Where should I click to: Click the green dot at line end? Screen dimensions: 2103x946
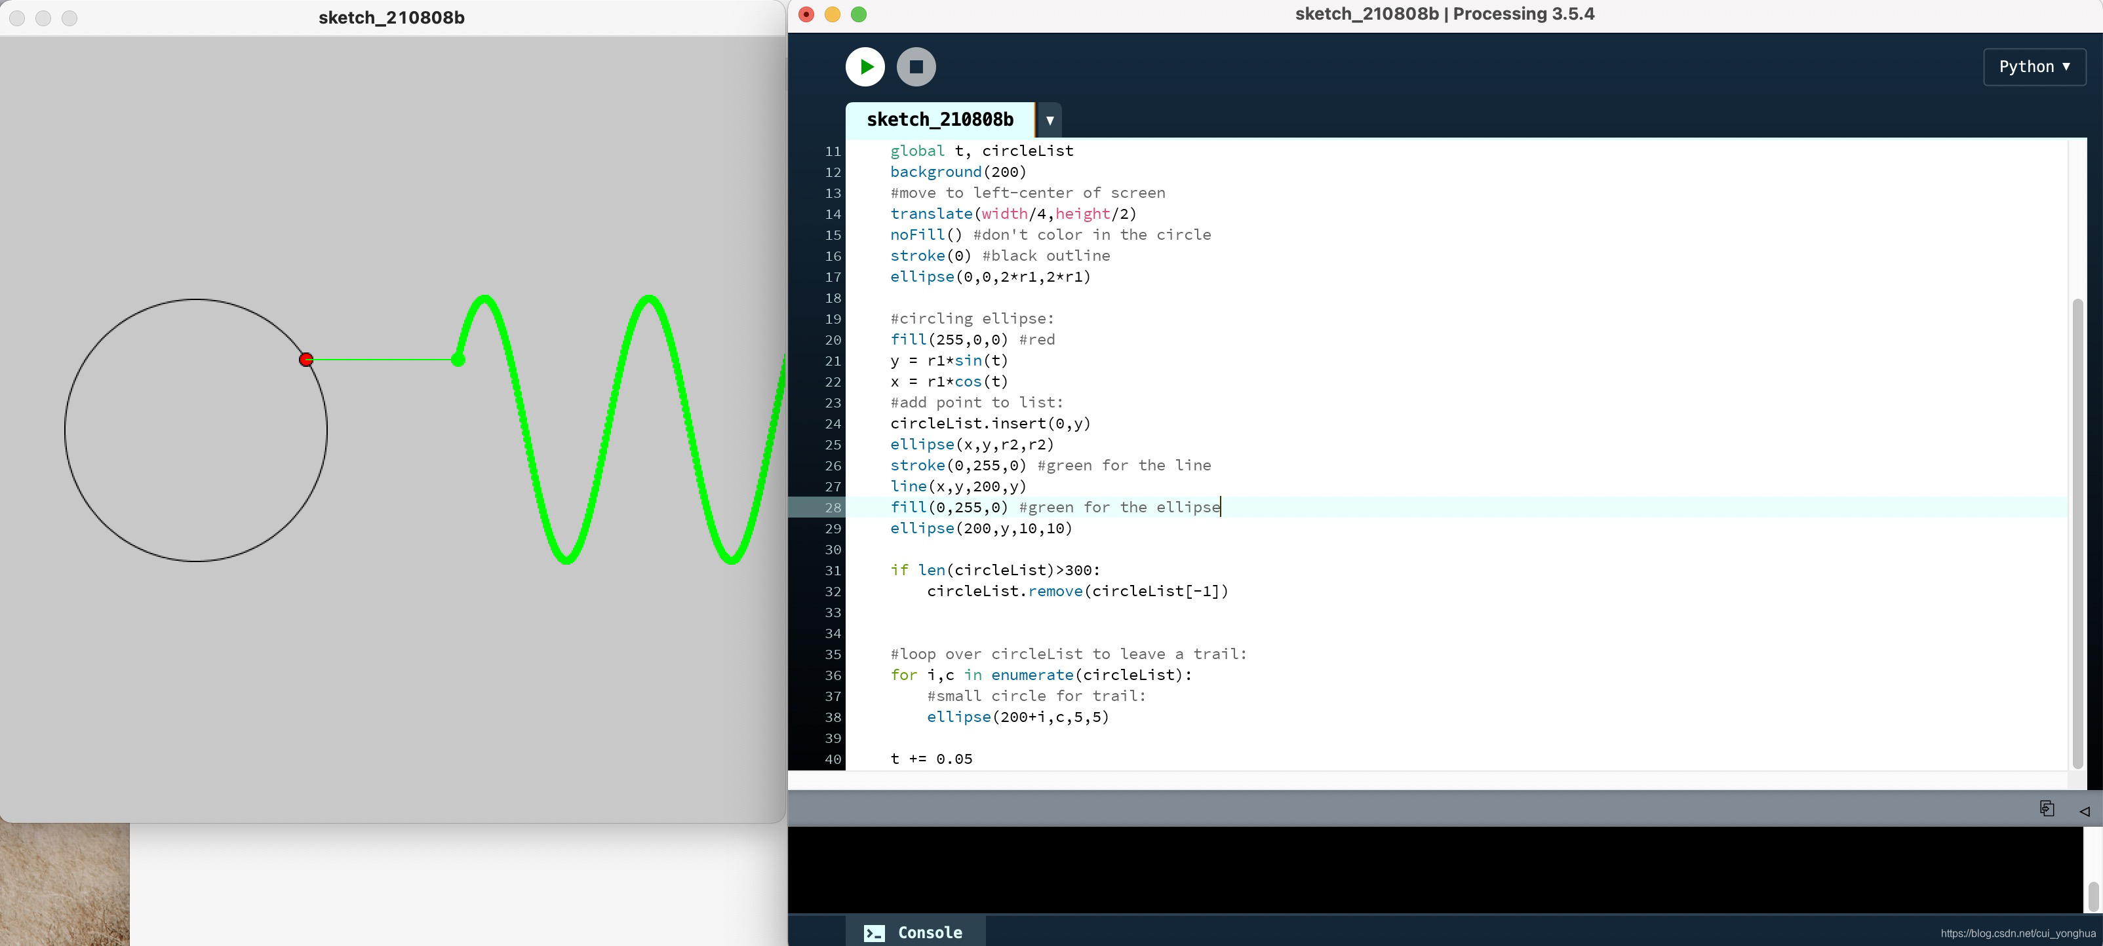[x=458, y=360]
